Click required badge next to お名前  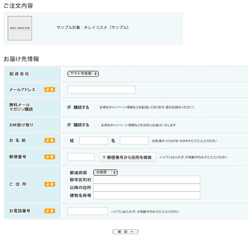pyautogui.click(x=50, y=141)
